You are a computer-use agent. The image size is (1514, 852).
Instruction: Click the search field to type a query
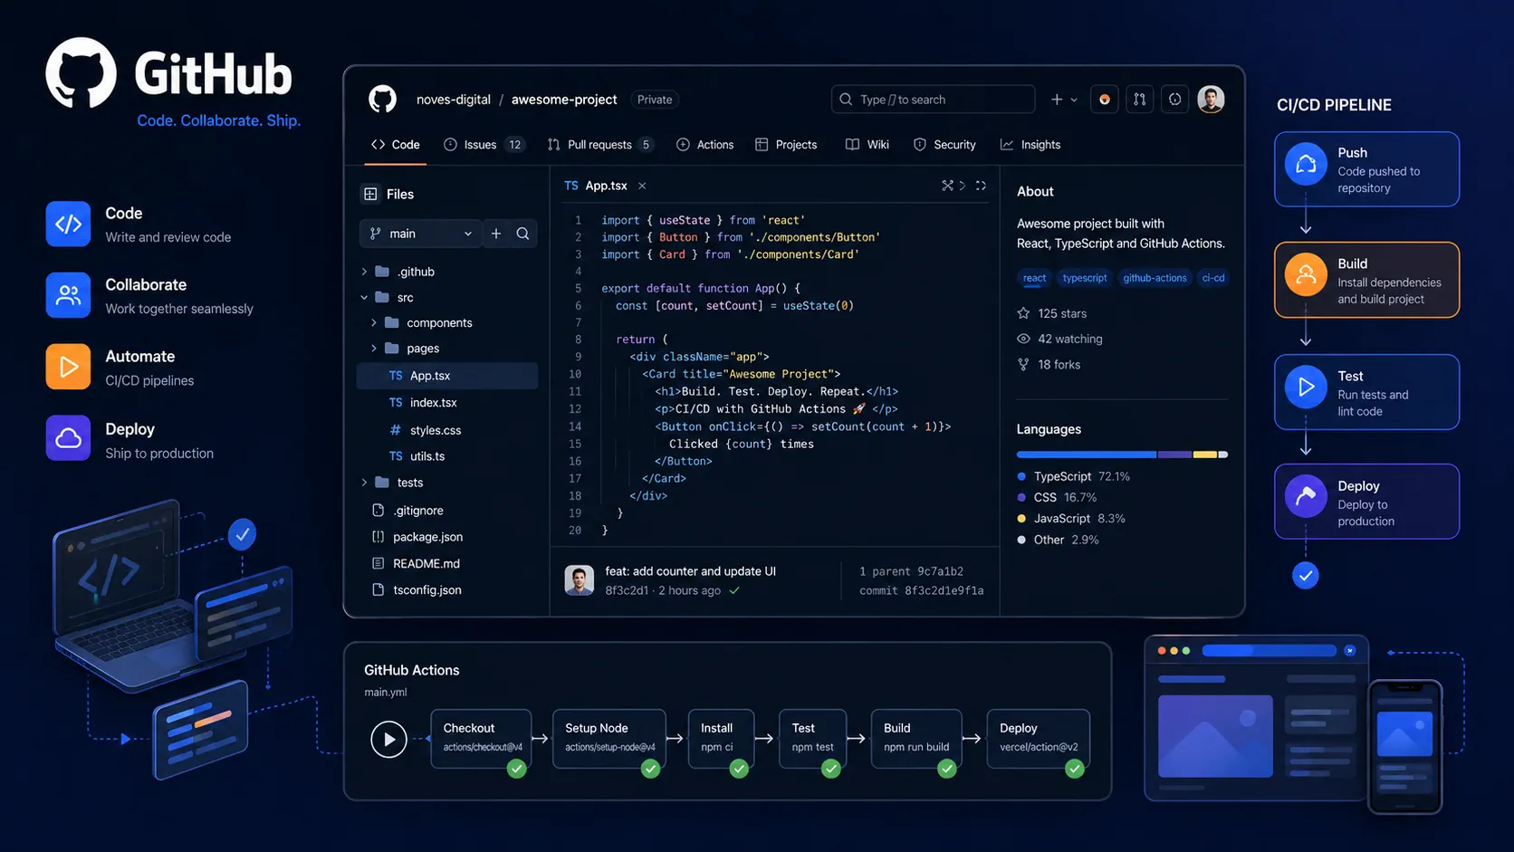tap(933, 99)
